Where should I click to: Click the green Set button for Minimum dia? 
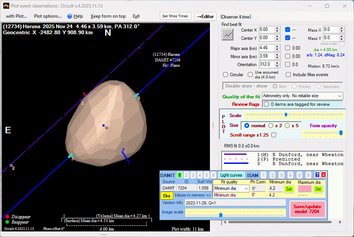(289, 189)
